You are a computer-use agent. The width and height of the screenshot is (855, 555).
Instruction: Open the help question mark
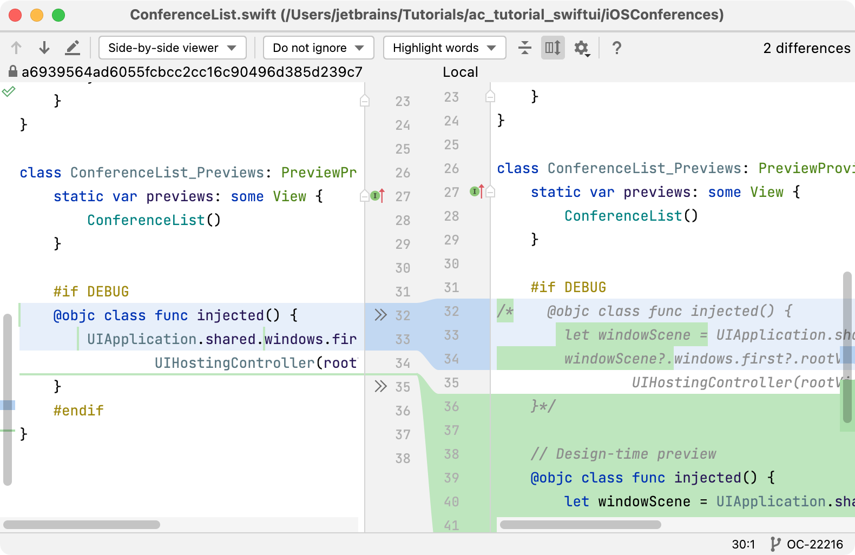(616, 48)
